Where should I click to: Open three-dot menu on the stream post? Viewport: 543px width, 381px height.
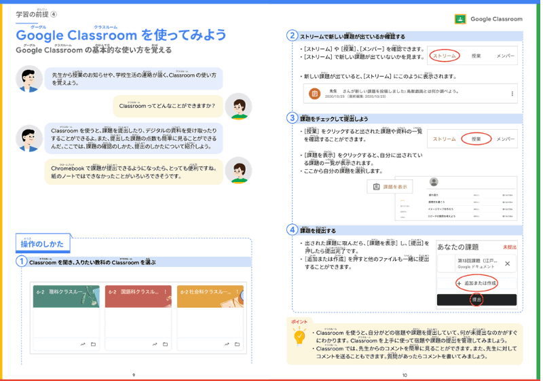512,94
